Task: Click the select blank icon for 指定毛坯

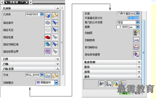Action: [x=48, y=30]
